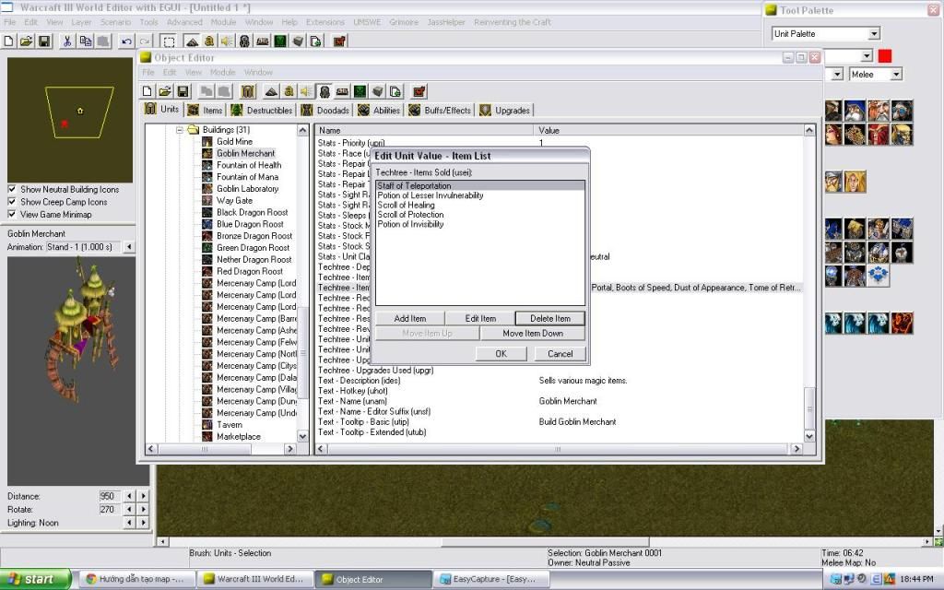Open AI Editor from Object Editor toolbar
Image resolution: width=944 pixels, height=590 pixels.
tap(360, 91)
